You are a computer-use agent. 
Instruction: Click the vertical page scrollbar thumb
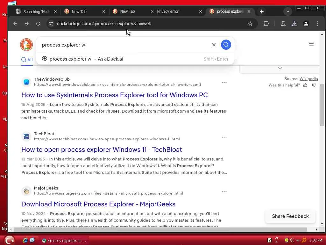tap(322, 105)
